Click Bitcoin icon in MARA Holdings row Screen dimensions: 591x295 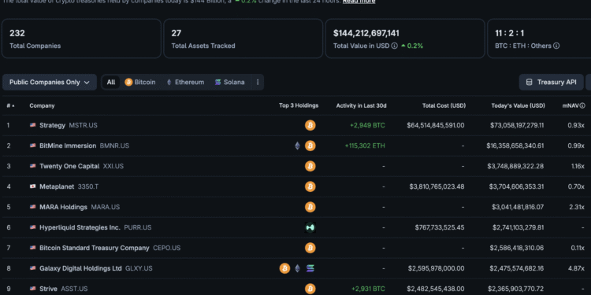[x=310, y=207]
